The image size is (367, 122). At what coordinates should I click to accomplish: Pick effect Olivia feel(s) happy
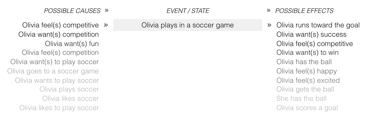pos(307,71)
